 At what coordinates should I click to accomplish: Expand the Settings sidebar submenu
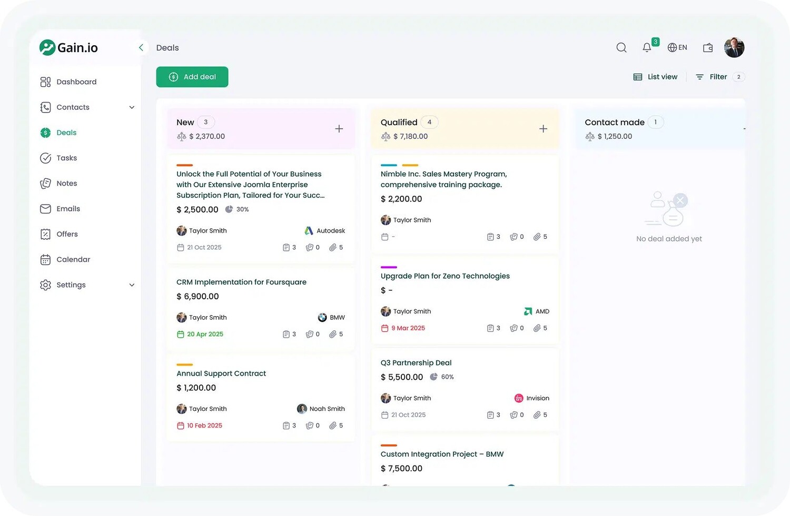132,285
